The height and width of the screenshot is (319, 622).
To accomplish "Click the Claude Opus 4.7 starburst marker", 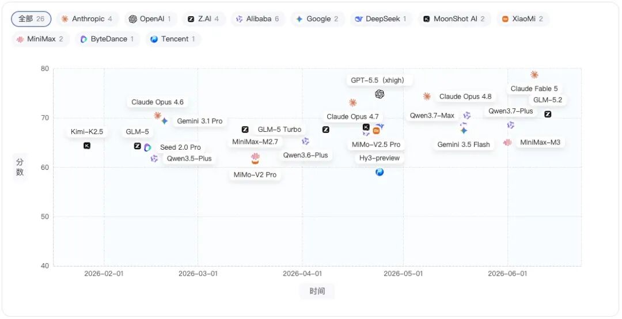I will (352, 102).
